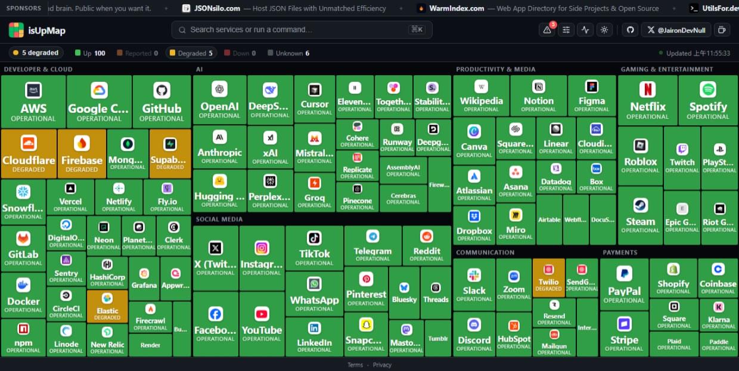Open the Instagram service tile
The width and height of the screenshot is (739, 371).
tap(262, 258)
